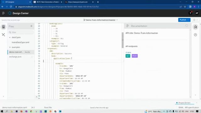The height and width of the screenshot is (113, 201).
Task: Place cursor at end of line 33 application/json
Action: [71, 59]
